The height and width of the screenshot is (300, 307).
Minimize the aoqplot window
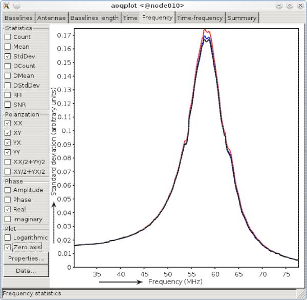(279, 6)
